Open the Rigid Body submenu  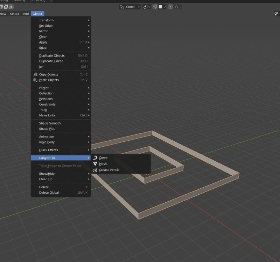pyautogui.click(x=61, y=142)
